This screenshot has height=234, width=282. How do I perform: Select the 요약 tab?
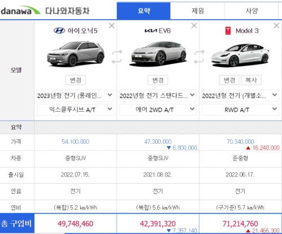pos(144,11)
